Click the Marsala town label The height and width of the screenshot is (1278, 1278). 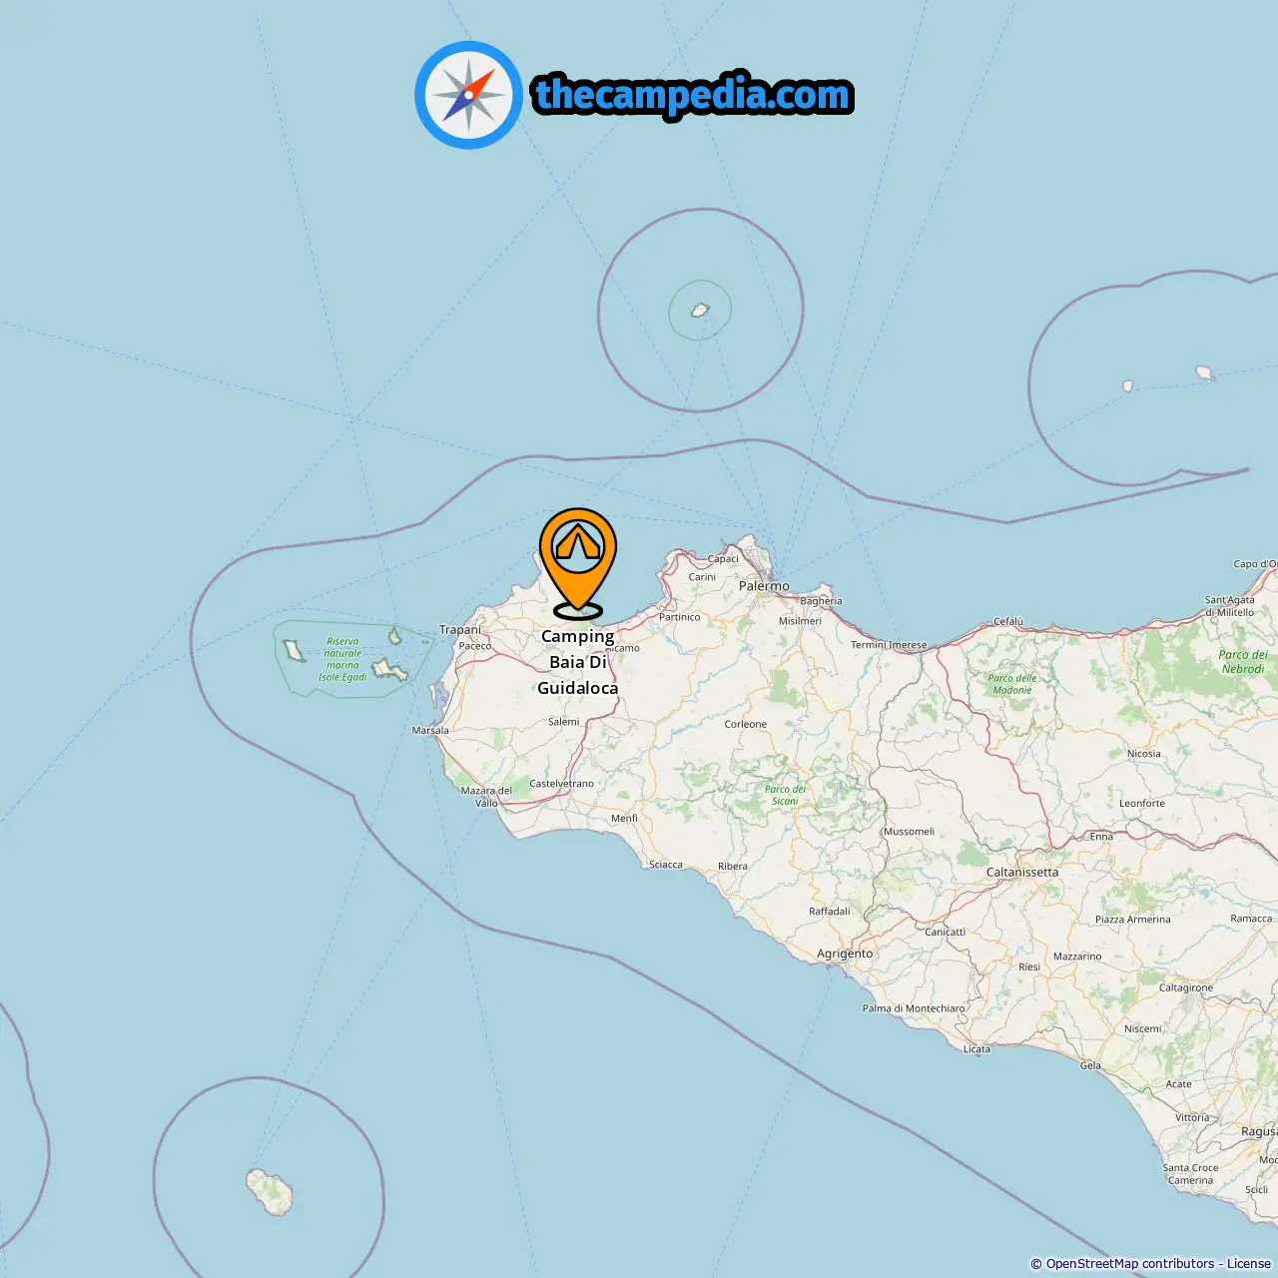[x=430, y=730]
